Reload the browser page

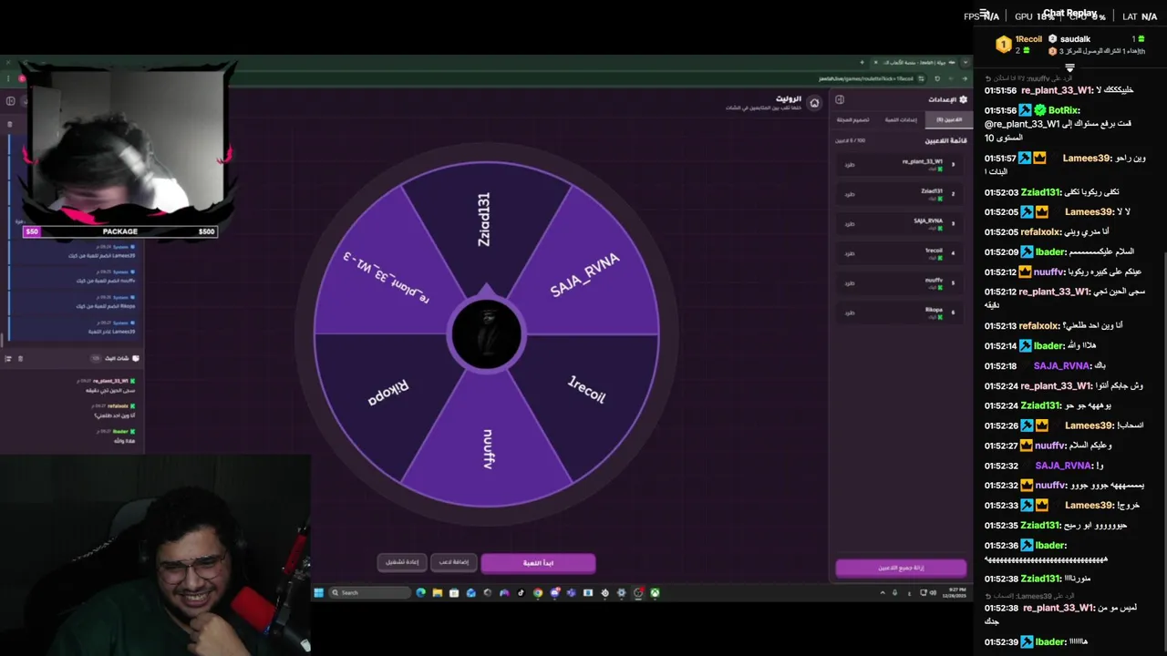click(937, 78)
